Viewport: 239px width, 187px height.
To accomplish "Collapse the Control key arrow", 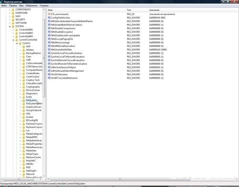I will [17, 43].
